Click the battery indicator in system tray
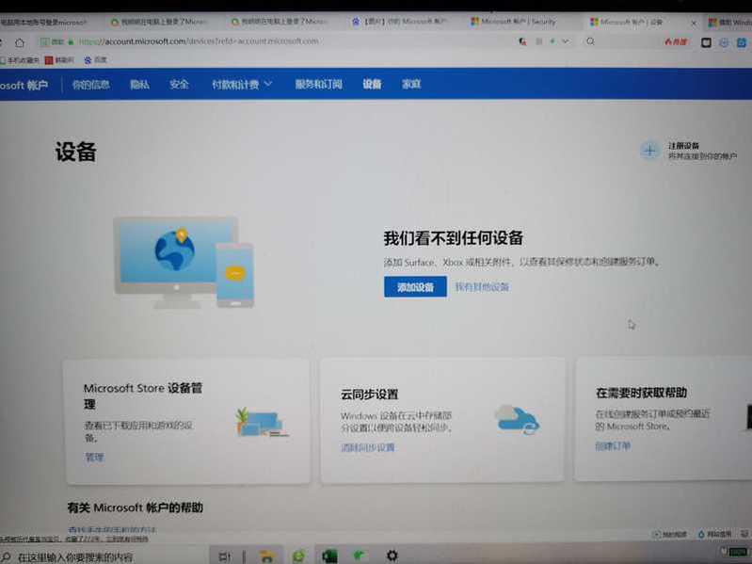752x564 pixels. pos(736,552)
